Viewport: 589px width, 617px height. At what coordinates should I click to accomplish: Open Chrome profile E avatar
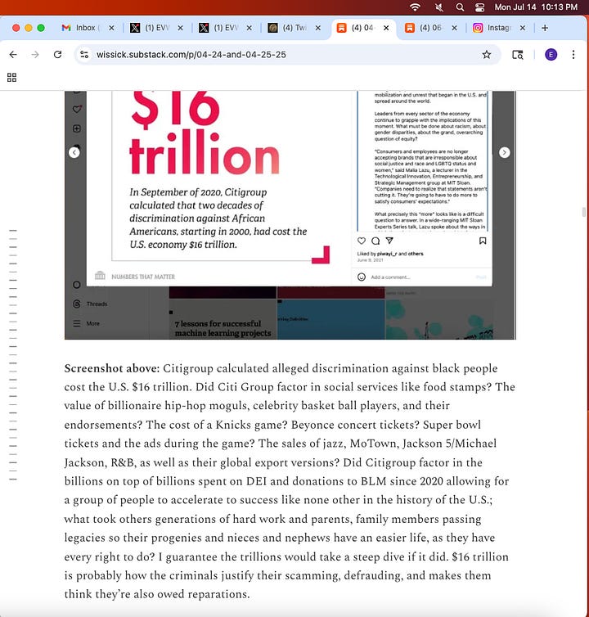pos(551,54)
